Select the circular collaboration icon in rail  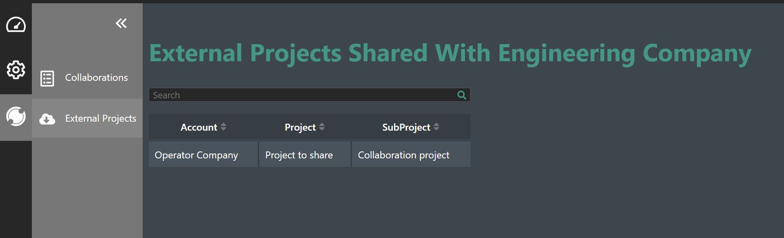[x=16, y=117]
